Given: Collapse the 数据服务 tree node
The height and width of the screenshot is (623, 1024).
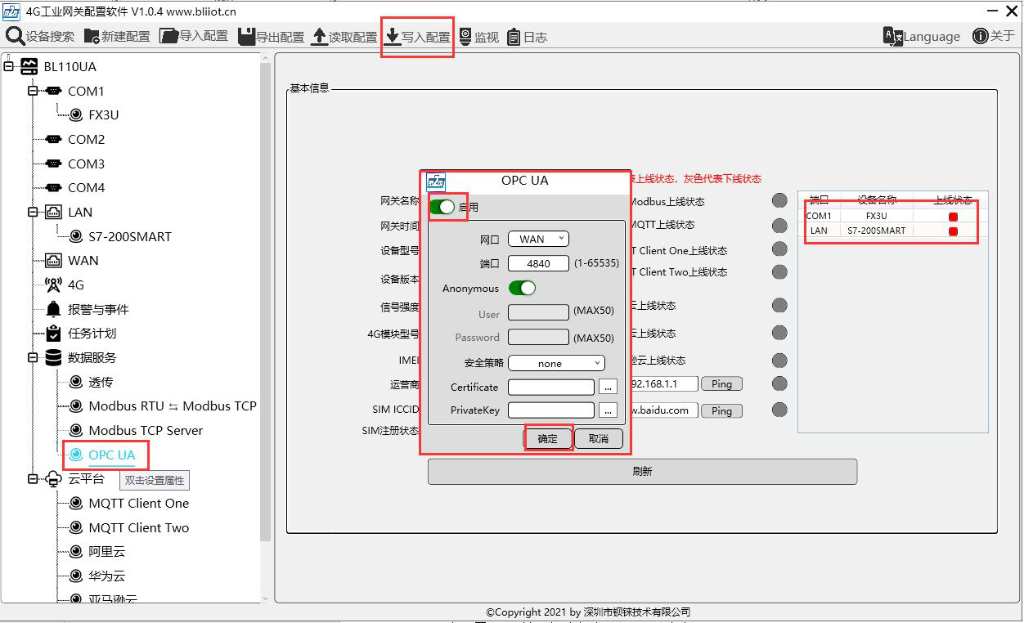Looking at the screenshot, I should (33, 357).
